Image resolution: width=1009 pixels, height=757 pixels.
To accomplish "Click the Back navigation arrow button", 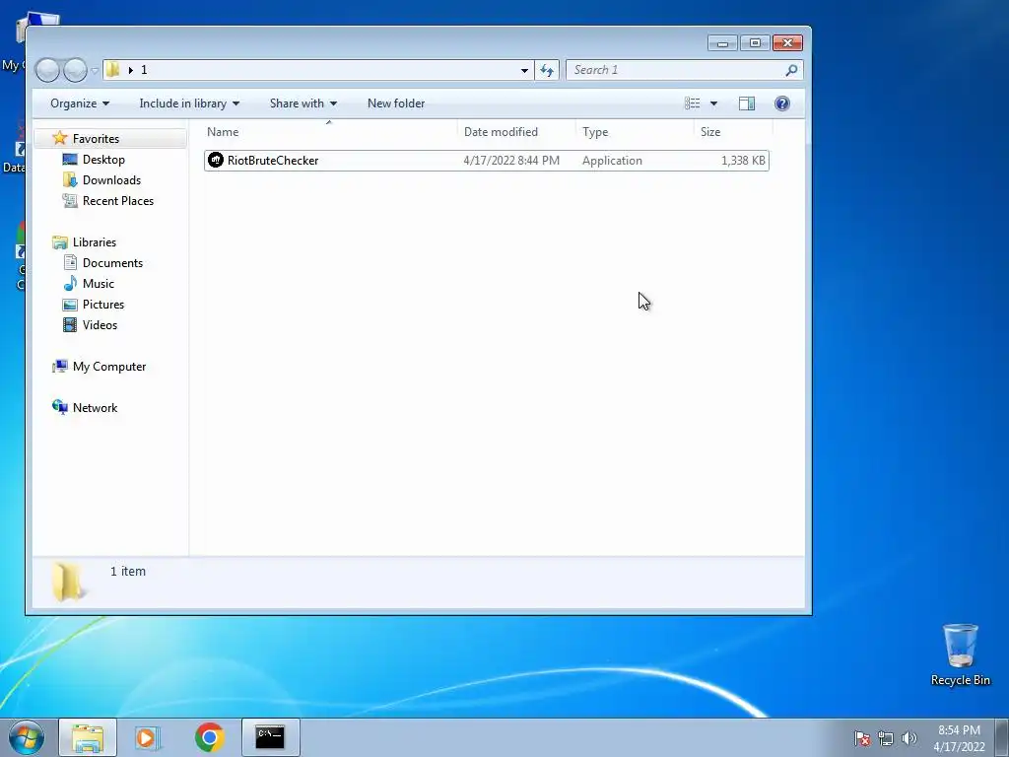I will (x=47, y=70).
